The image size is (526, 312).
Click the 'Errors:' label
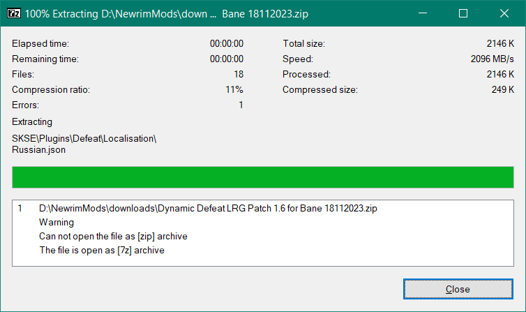(x=26, y=105)
